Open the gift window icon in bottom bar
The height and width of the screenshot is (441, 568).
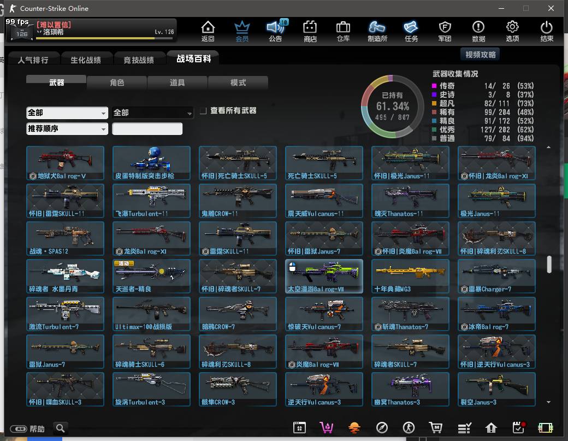pyautogui.click(x=299, y=428)
